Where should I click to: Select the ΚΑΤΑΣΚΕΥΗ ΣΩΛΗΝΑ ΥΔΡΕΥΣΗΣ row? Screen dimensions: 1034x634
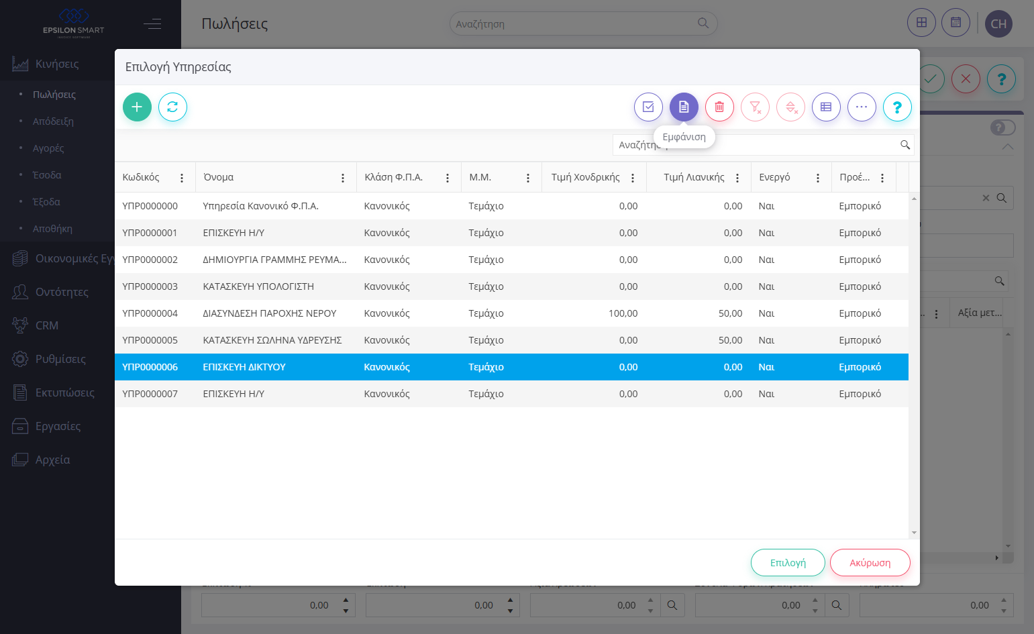(x=511, y=340)
